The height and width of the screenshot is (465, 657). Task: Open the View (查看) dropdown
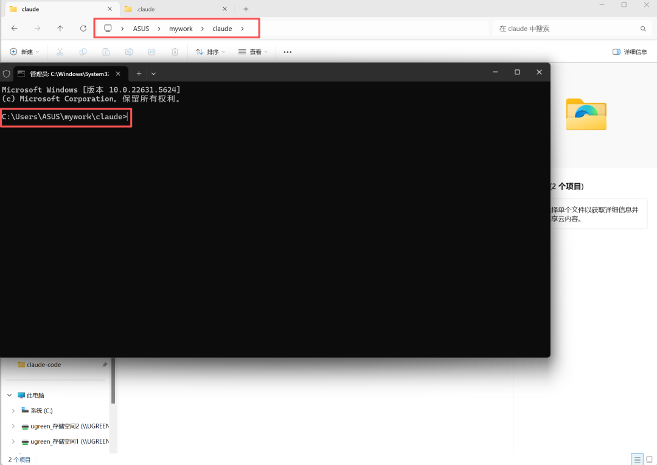(253, 52)
